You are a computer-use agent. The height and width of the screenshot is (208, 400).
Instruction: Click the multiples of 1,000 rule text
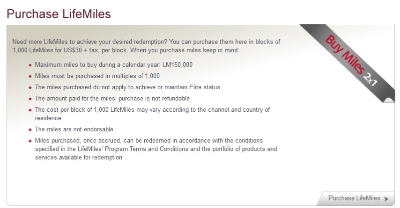coord(97,76)
